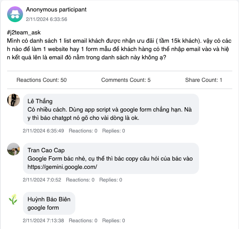Select Tran Cao Cap's name
The width and height of the screenshot is (239, 229).
click(x=46, y=150)
